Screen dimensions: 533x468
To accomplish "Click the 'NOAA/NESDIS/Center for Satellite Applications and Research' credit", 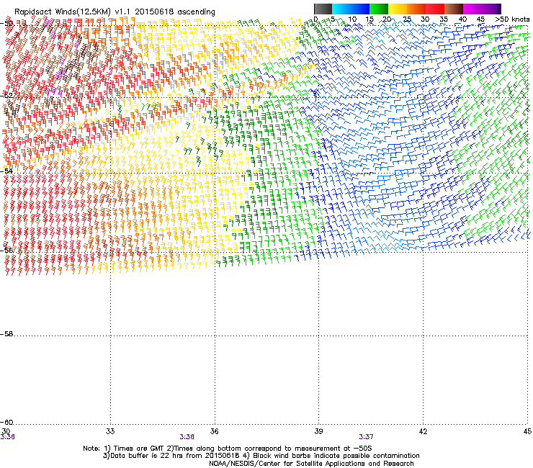I will tap(311, 464).
